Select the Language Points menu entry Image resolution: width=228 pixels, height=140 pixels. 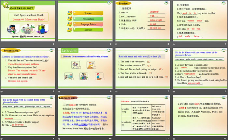[88, 24]
